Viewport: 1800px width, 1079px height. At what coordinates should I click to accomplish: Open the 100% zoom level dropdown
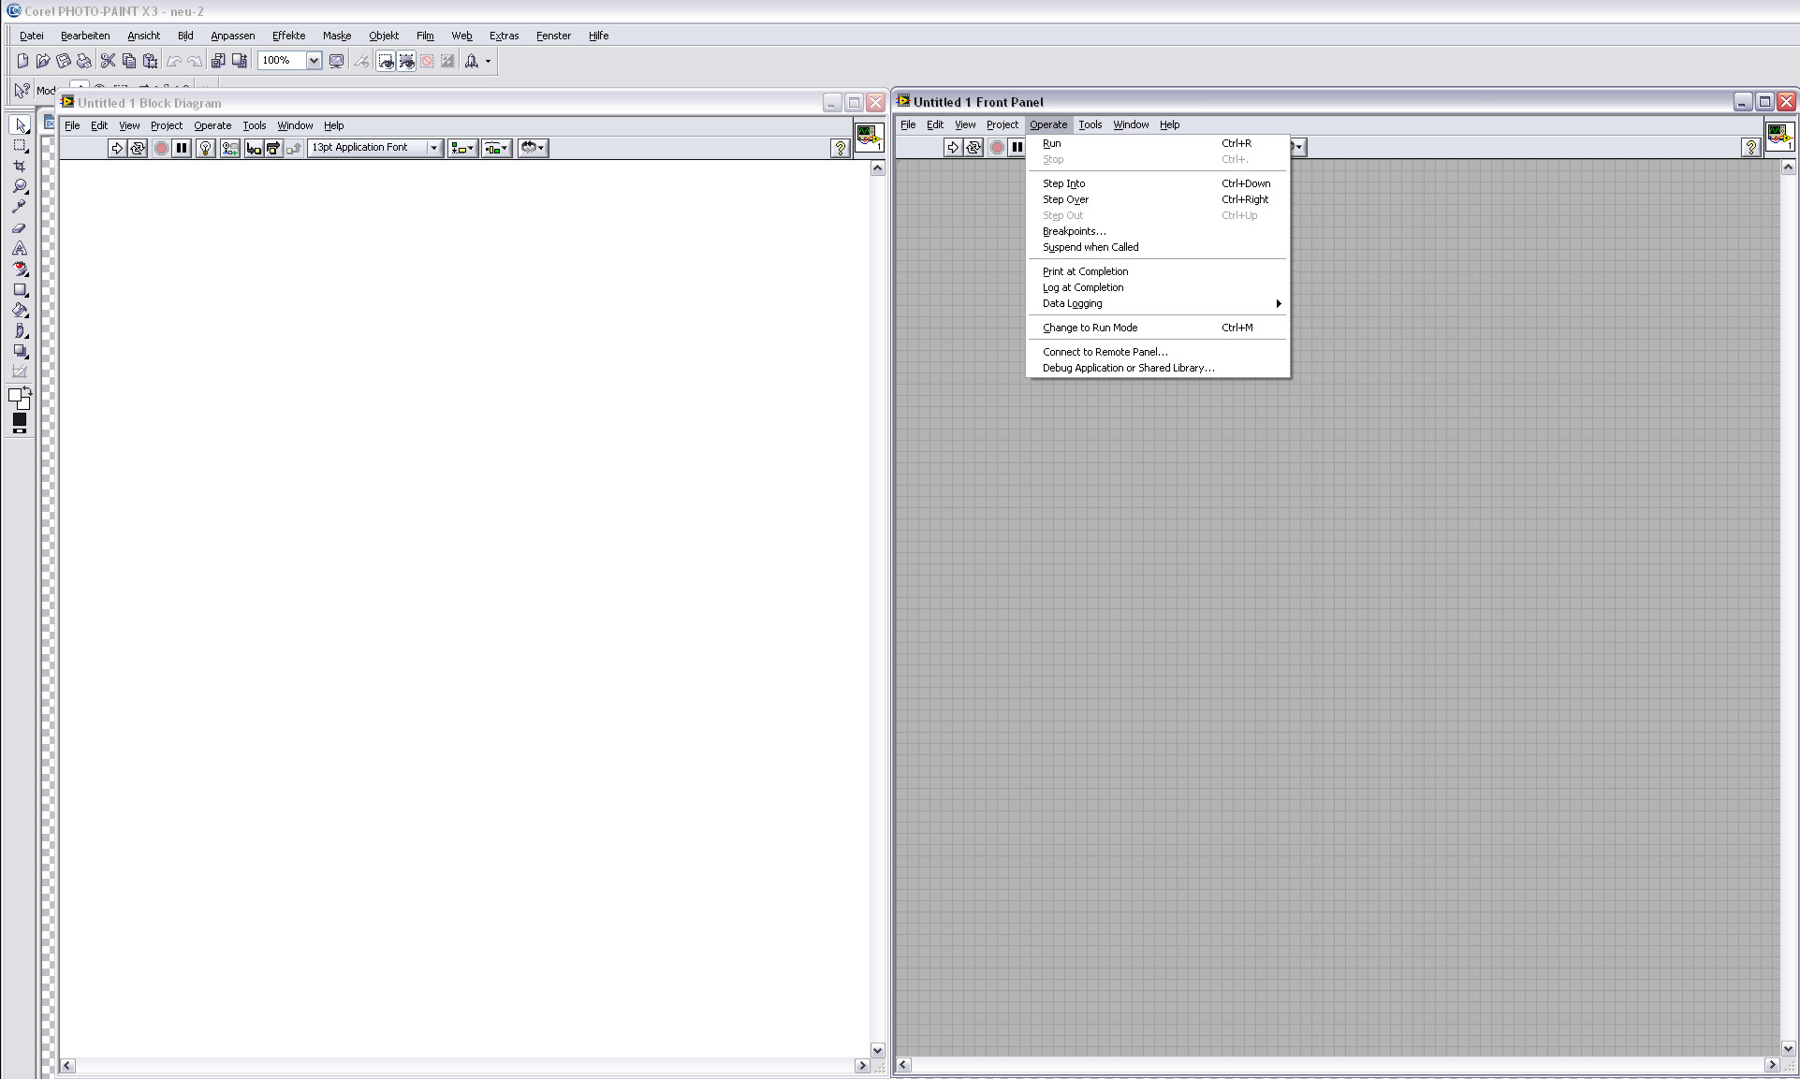314,61
